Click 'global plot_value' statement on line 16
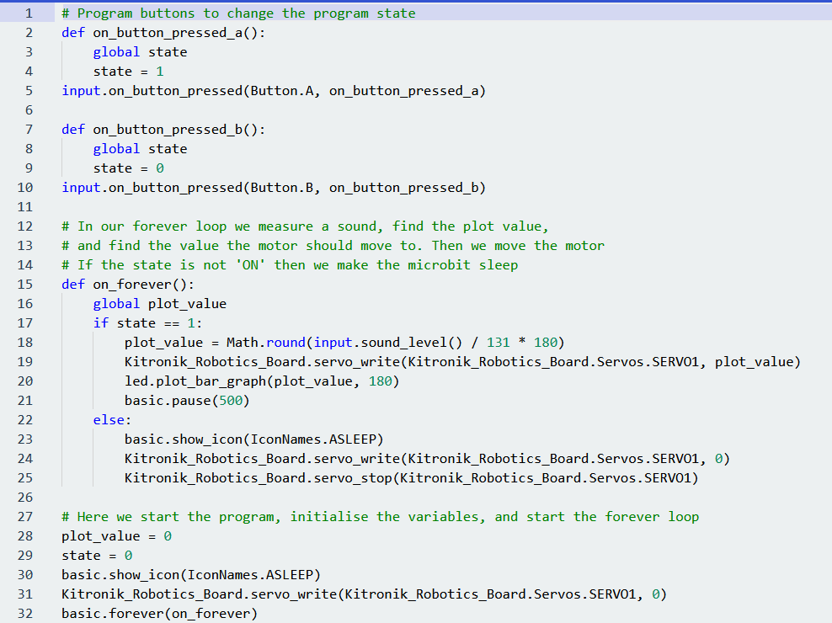 pos(159,304)
